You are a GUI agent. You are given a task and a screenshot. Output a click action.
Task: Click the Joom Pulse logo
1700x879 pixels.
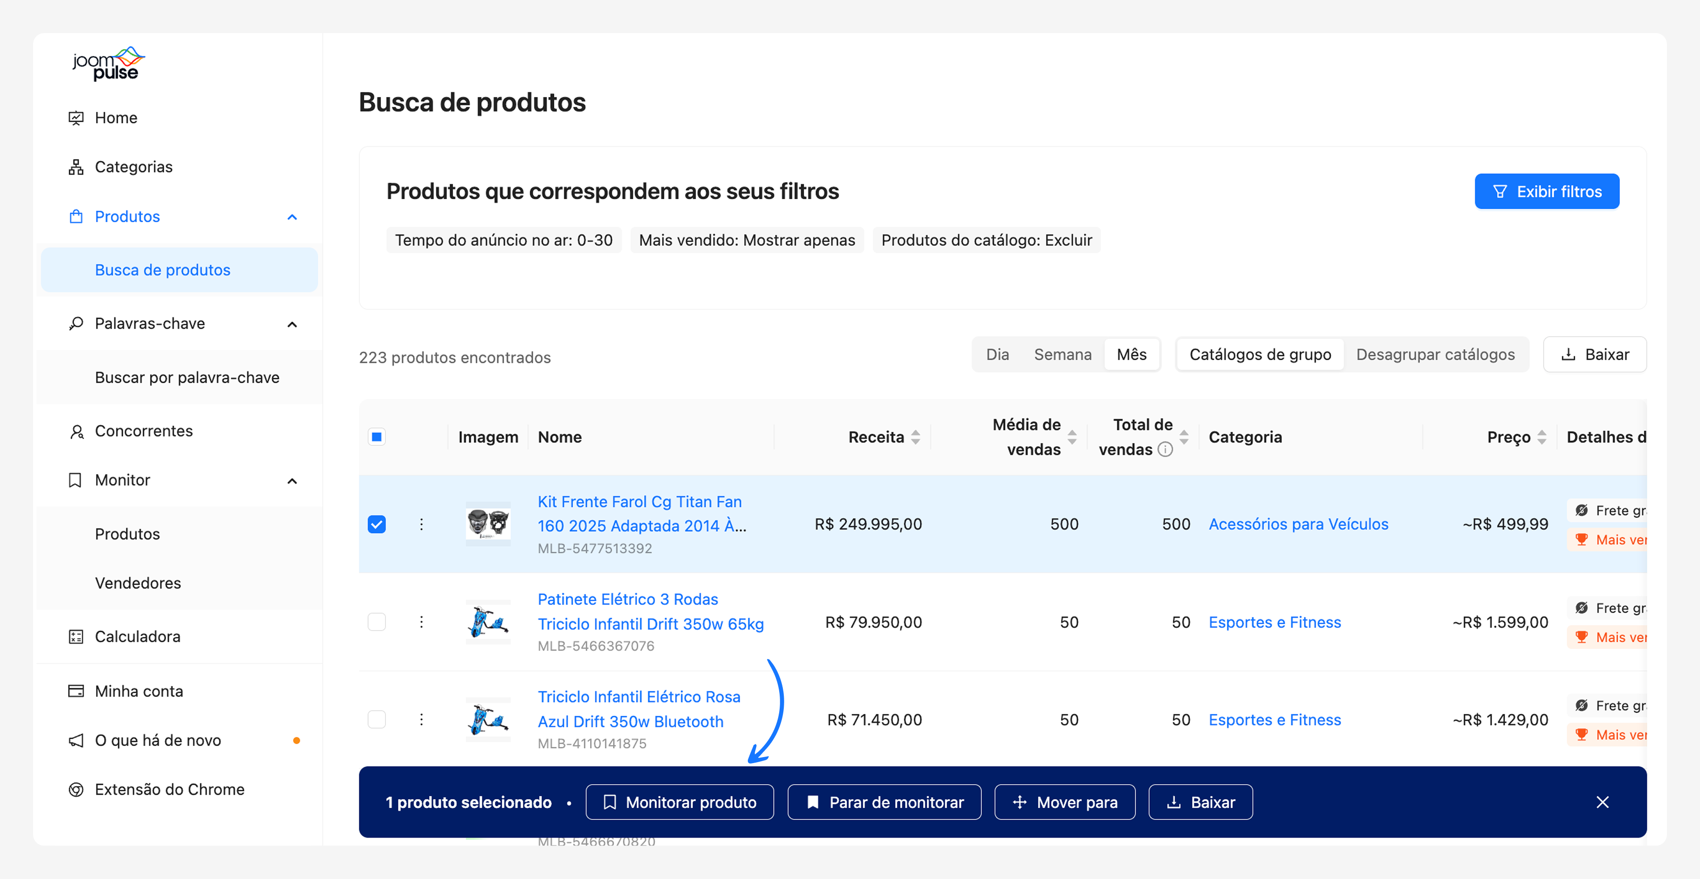pos(108,63)
